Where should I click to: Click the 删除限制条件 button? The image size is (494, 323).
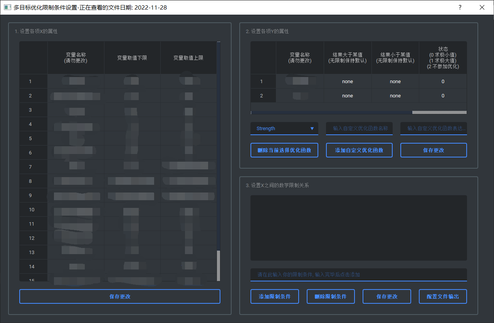click(x=331, y=296)
